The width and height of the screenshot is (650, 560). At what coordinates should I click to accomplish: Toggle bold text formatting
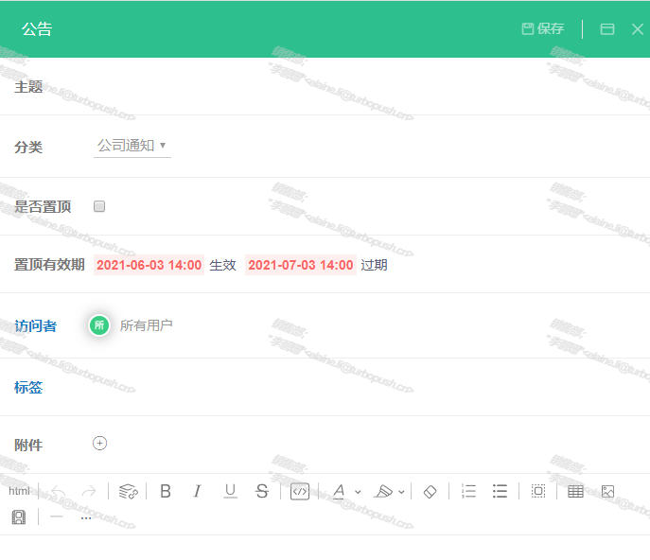(x=166, y=491)
